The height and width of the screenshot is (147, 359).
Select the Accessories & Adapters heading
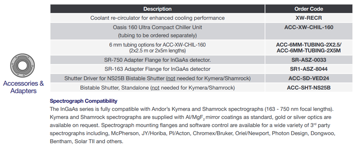(23, 87)
